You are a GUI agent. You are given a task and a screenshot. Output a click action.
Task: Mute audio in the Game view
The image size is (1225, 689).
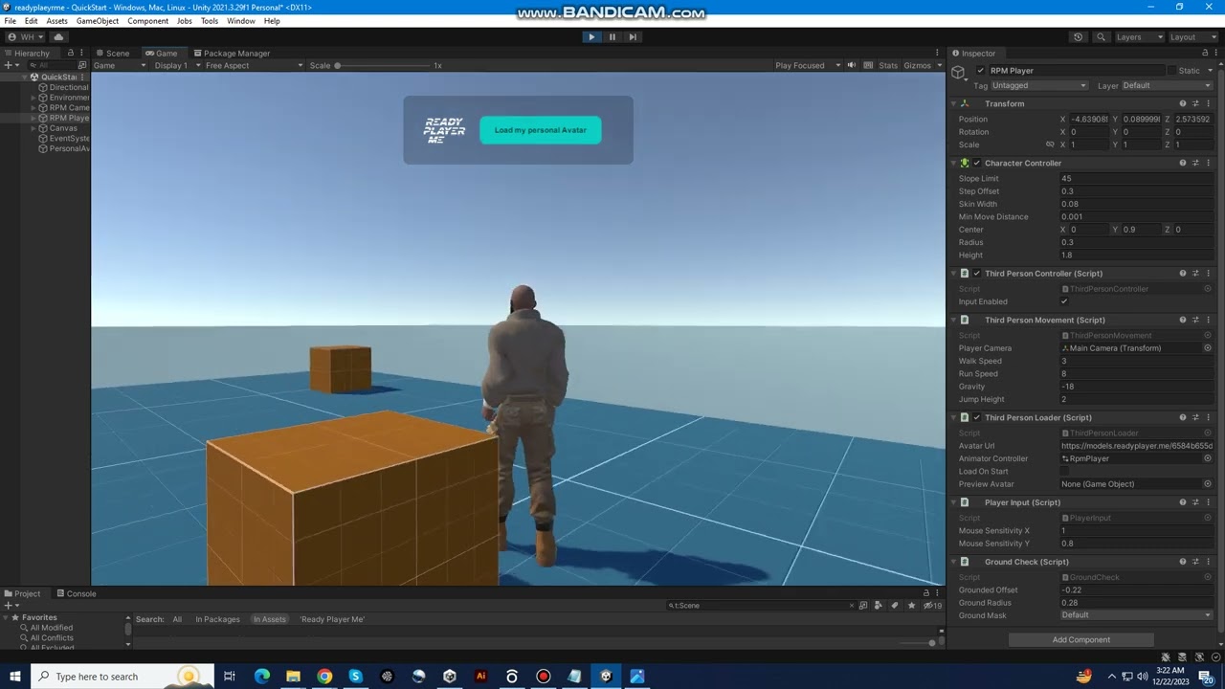[852, 65]
